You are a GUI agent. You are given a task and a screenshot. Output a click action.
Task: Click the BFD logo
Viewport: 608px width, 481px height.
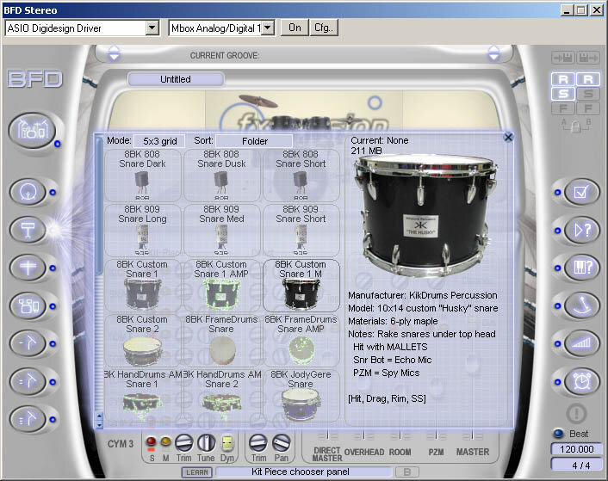[35, 79]
